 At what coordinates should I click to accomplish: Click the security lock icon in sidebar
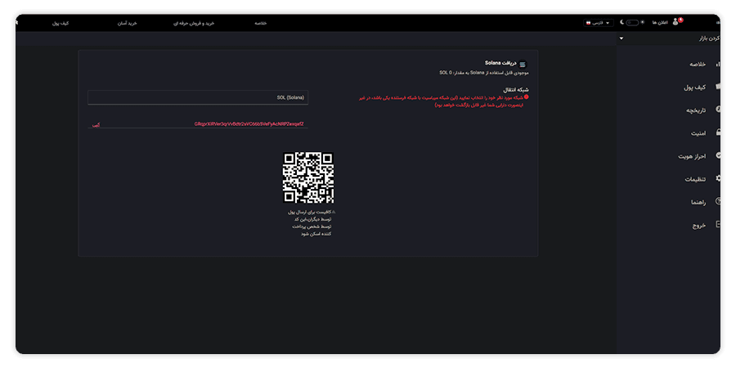(x=718, y=132)
